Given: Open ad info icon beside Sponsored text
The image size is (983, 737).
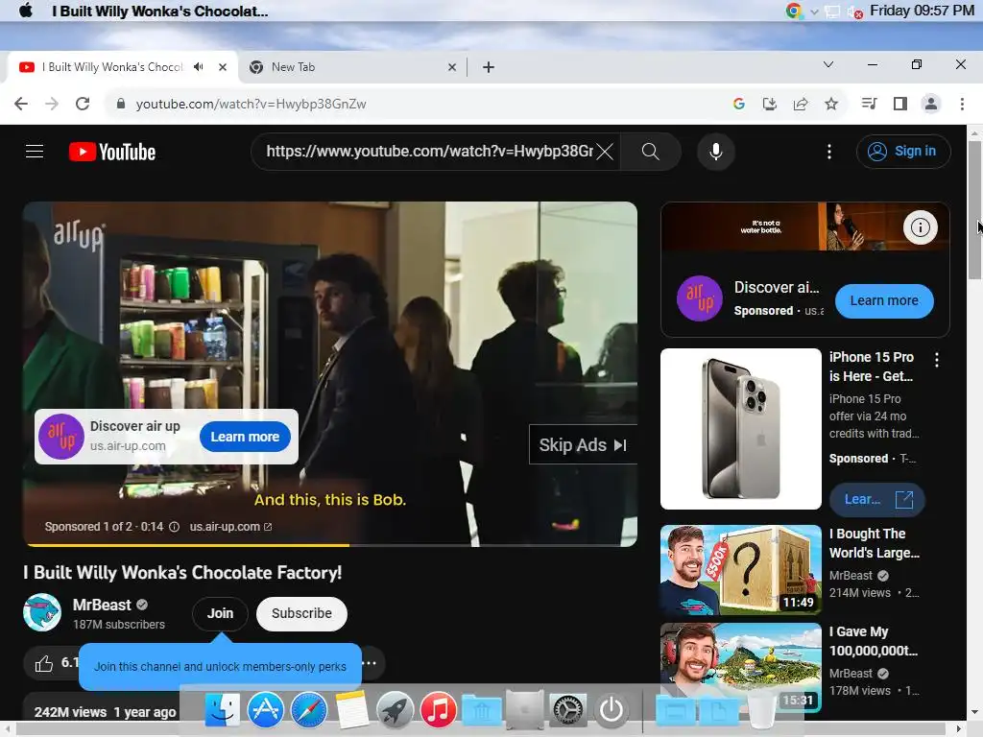Looking at the screenshot, I should [175, 527].
